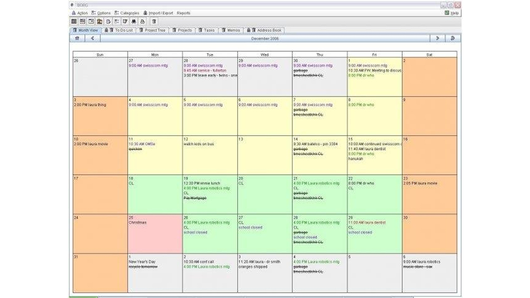The width and height of the screenshot is (530, 298).
Task: Open the Project Tree tab
Action: pyautogui.click(x=154, y=30)
